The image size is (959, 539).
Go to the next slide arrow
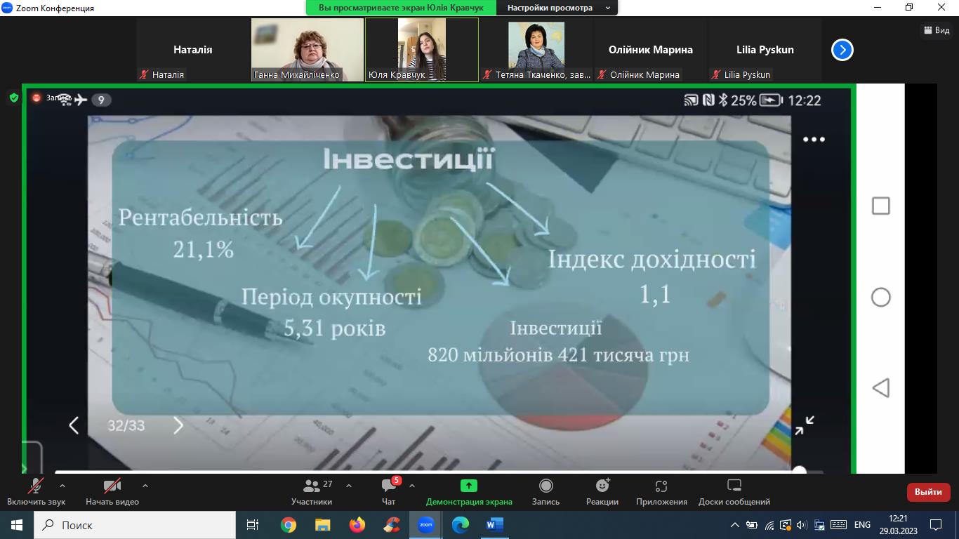pos(178,425)
